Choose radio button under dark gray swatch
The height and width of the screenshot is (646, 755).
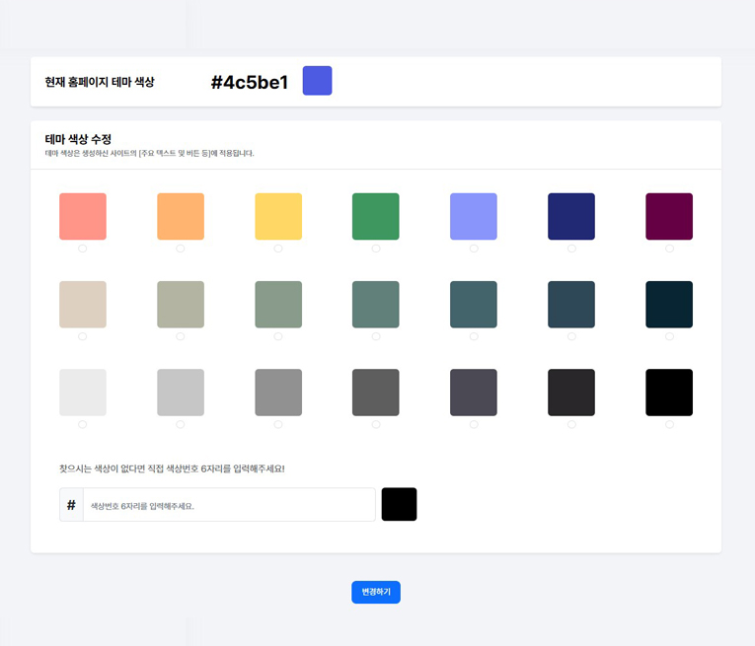tap(376, 424)
